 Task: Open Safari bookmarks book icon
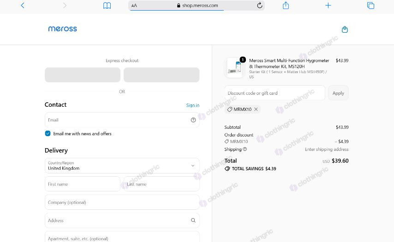pos(107,6)
